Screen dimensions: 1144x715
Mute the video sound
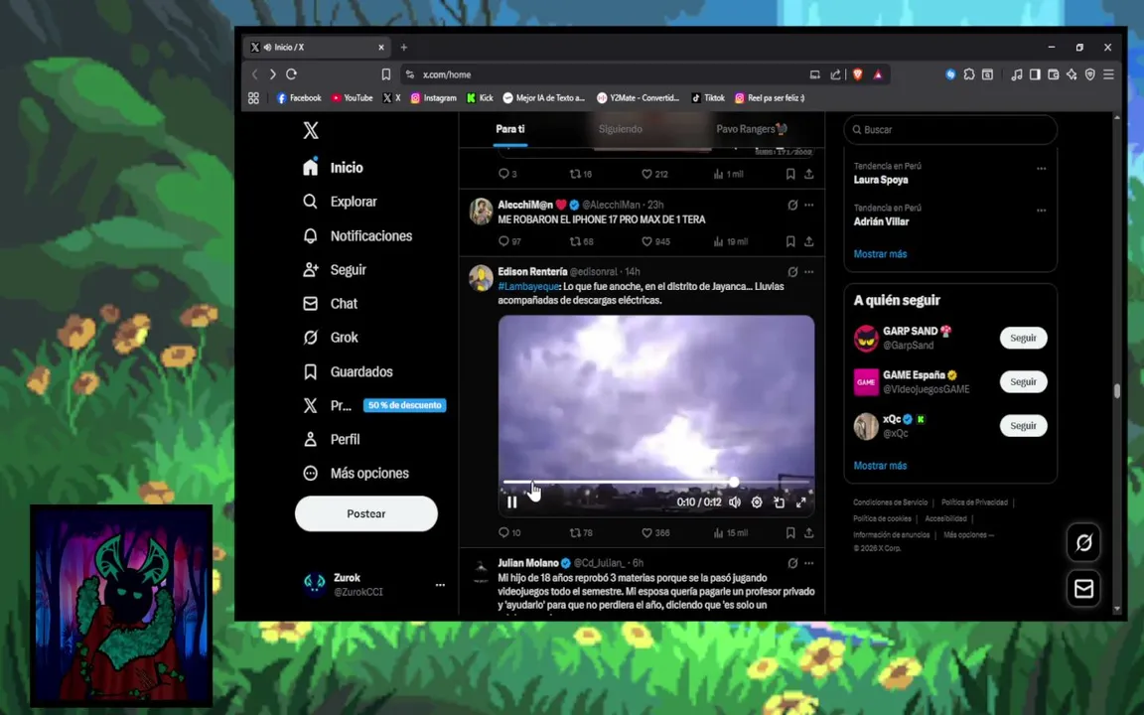click(735, 502)
